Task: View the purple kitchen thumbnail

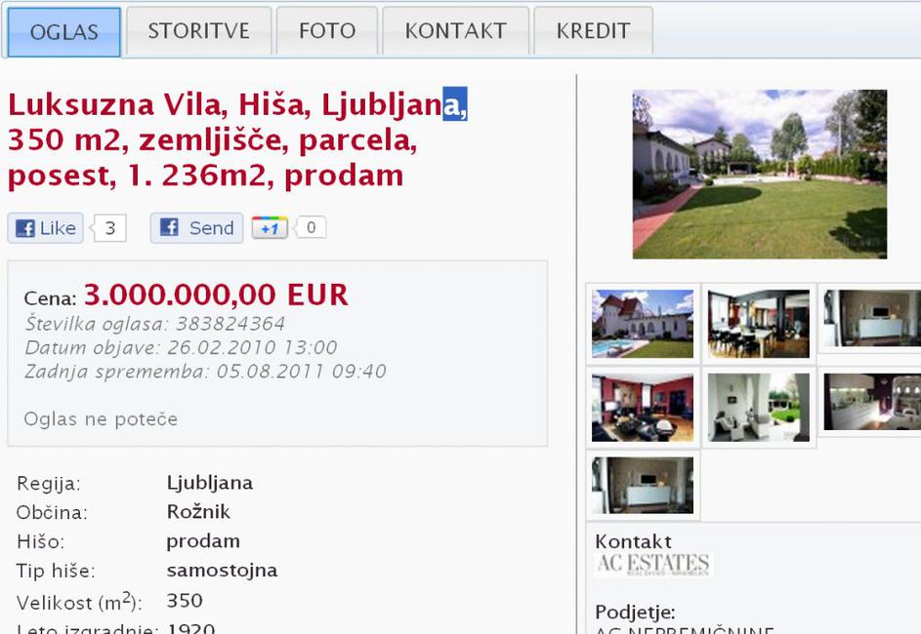Action: tap(872, 402)
